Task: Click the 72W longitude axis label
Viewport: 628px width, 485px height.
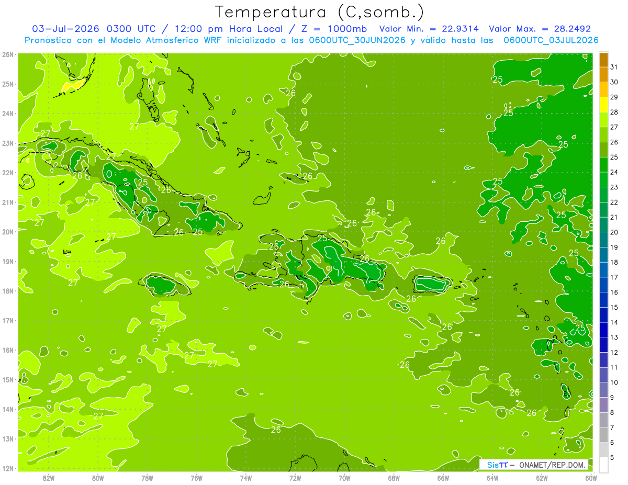Action: [x=295, y=478]
